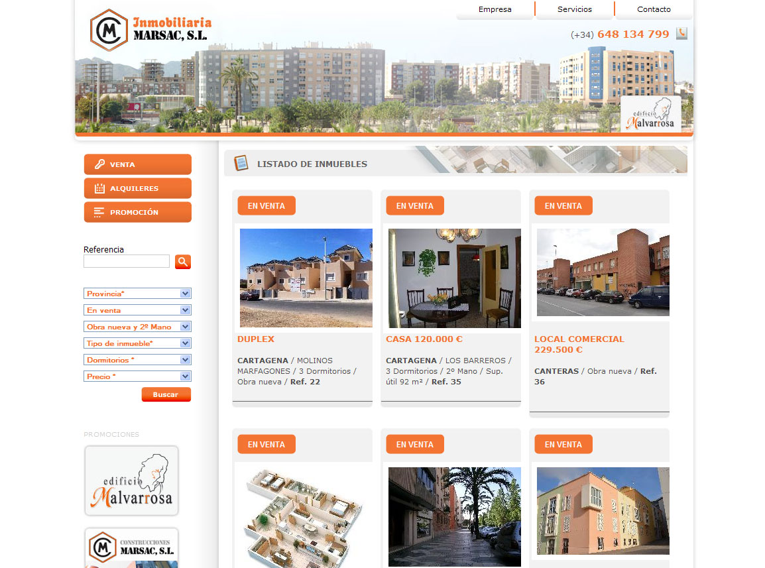Click the Referencia input field

[x=127, y=262]
